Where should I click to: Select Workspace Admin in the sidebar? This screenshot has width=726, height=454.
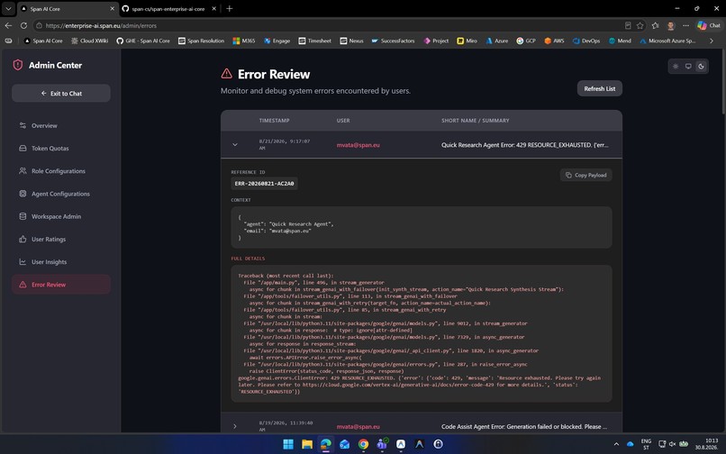pyautogui.click(x=60, y=216)
